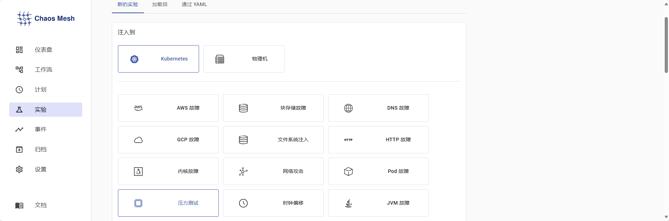The image size is (669, 221).
Task: Click the 压力测试 CPU chip icon
Action: tap(138, 203)
